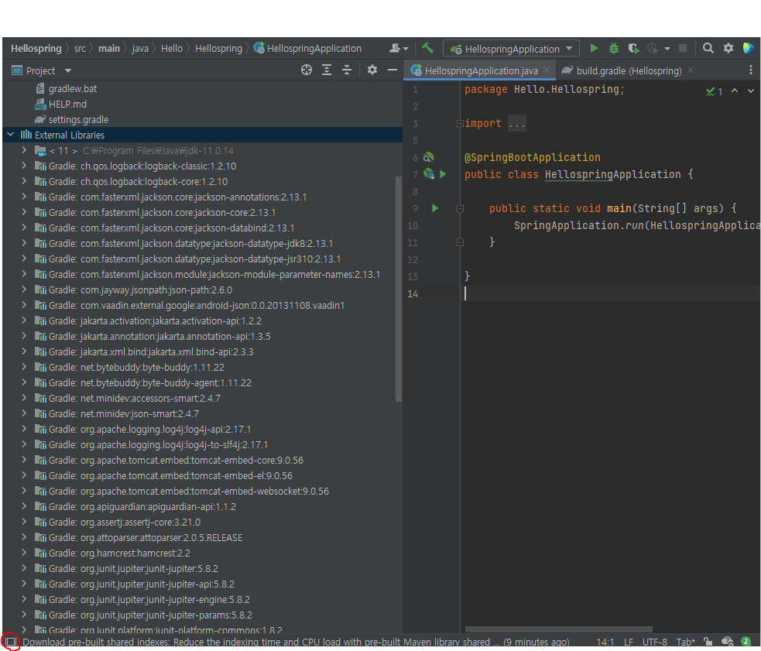Click the tool windows quick access icon in status bar
Screen dimensions: 761x651
pos(11,642)
